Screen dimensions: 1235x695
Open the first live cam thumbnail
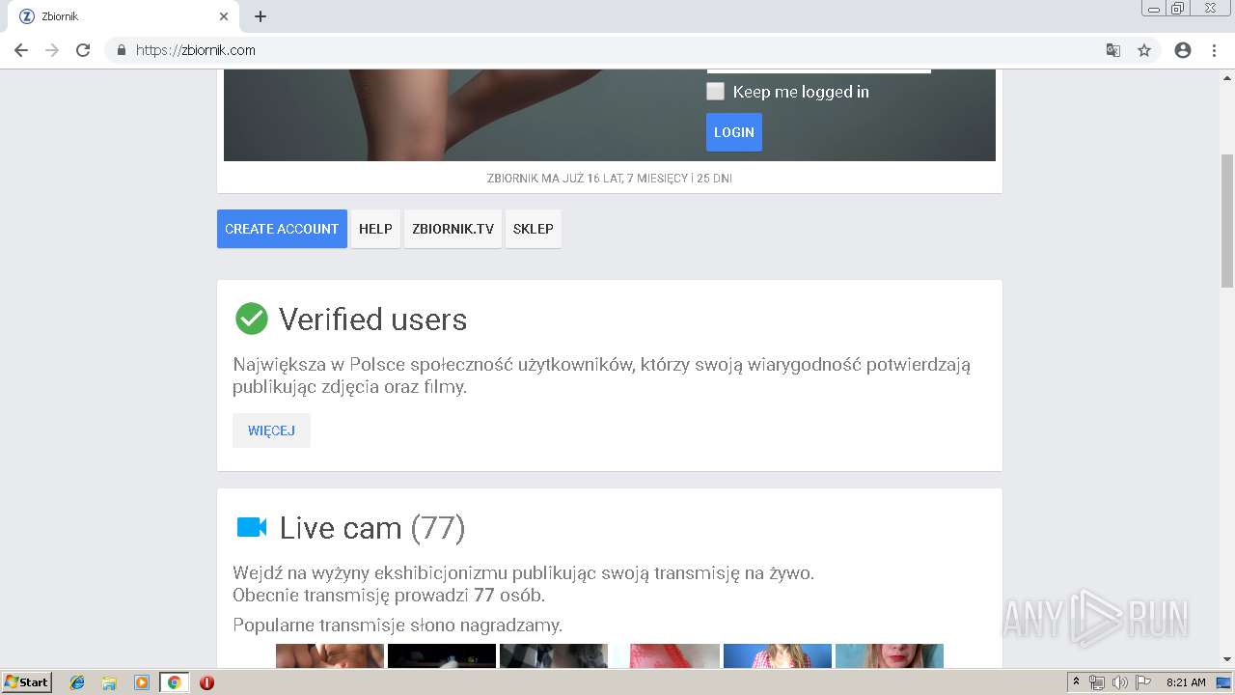(330, 655)
